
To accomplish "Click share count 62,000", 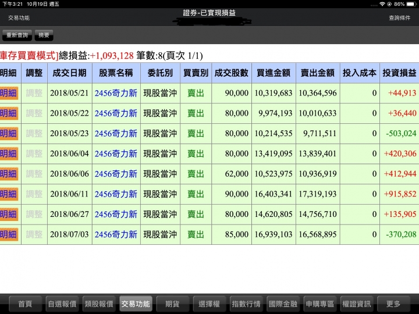I will pos(237,174).
